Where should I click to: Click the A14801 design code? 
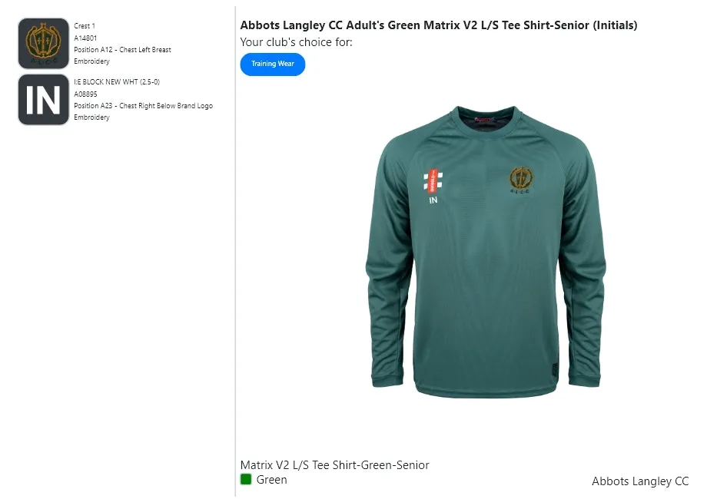click(x=86, y=38)
